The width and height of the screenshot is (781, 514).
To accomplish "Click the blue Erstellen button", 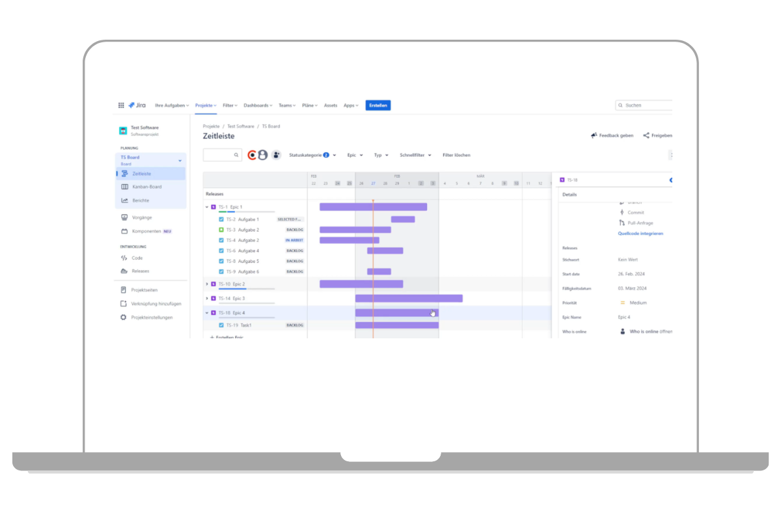I will coord(377,105).
